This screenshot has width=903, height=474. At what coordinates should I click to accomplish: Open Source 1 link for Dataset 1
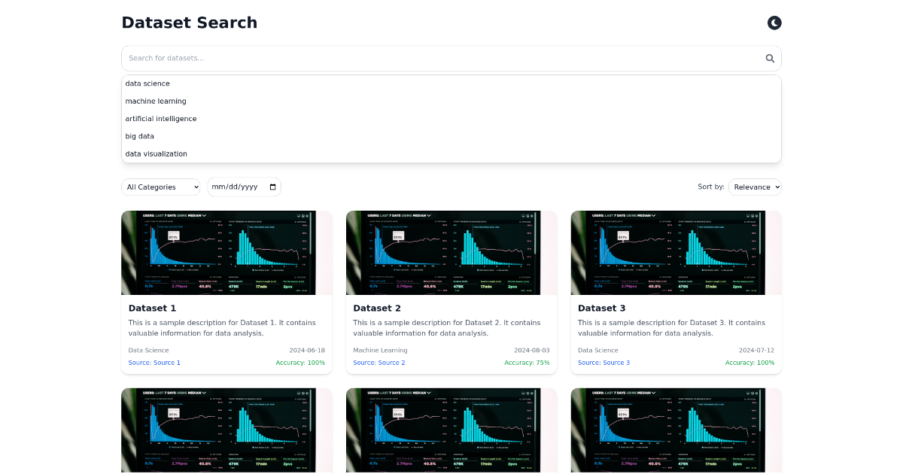pos(152,363)
